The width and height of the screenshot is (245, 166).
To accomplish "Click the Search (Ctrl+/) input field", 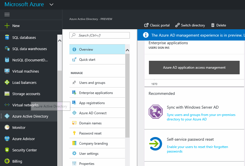I will 99,35.
